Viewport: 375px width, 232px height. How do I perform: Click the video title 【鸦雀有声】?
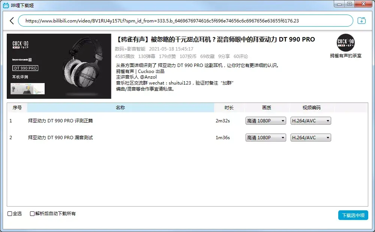coord(215,39)
